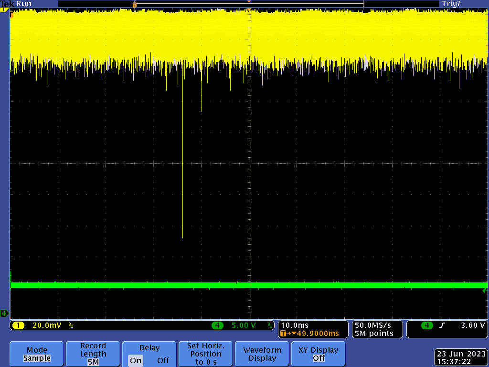Screen dimensions: 489x367
Task: Click the Run acquisition status label
Action: click(24, 3)
